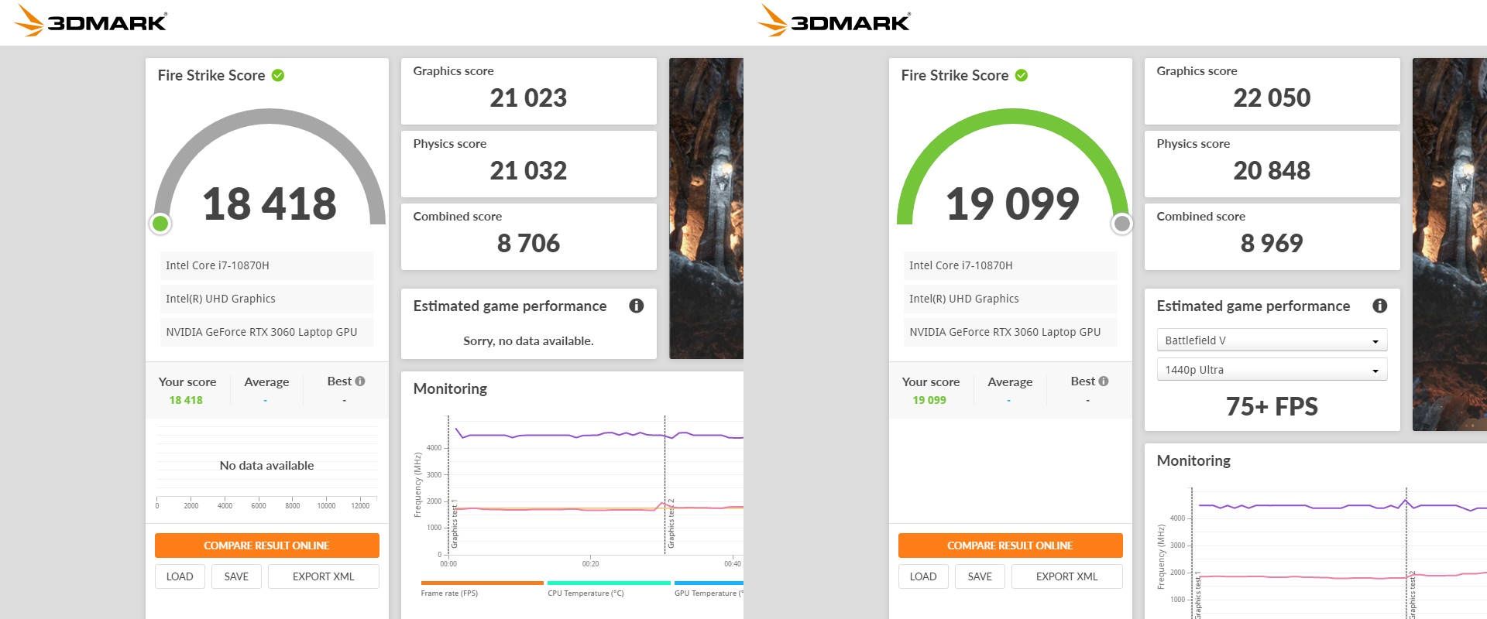Click the large Fire Strike score '19 099'
The width and height of the screenshot is (1487, 619).
point(1013,203)
